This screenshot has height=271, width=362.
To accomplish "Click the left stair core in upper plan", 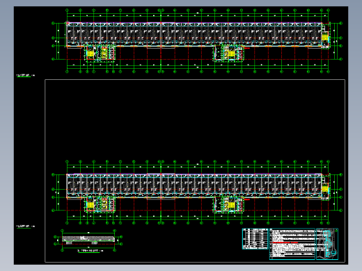I will tap(100, 53).
